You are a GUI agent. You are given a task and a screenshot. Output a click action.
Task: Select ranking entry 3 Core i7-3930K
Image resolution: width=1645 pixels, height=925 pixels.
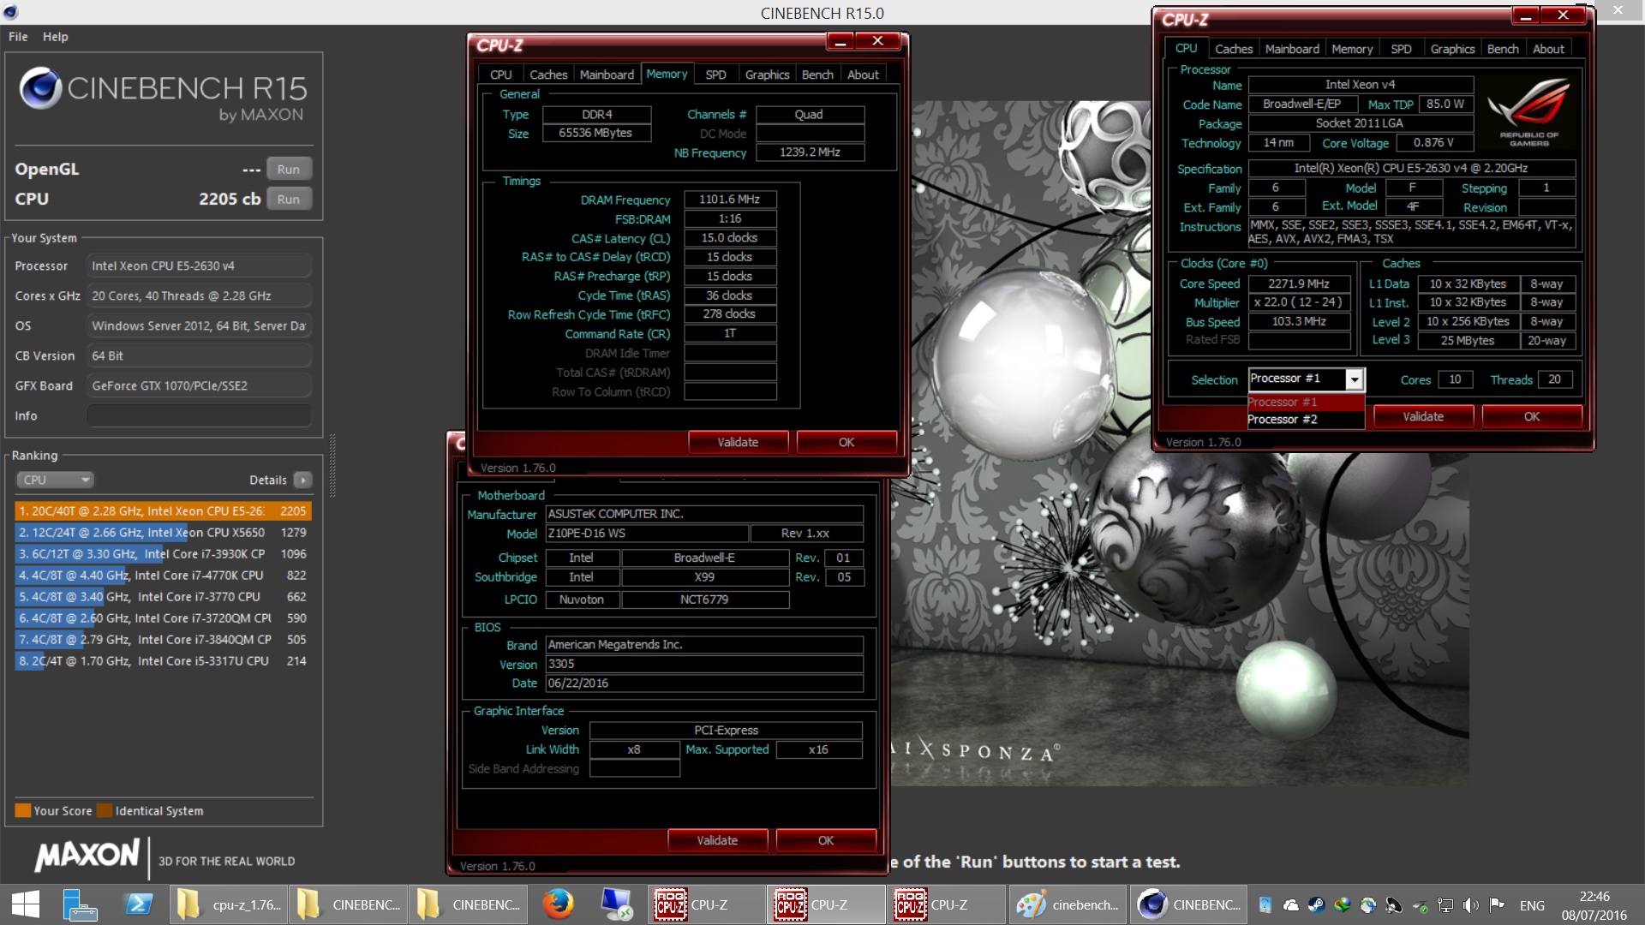tap(163, 554)
